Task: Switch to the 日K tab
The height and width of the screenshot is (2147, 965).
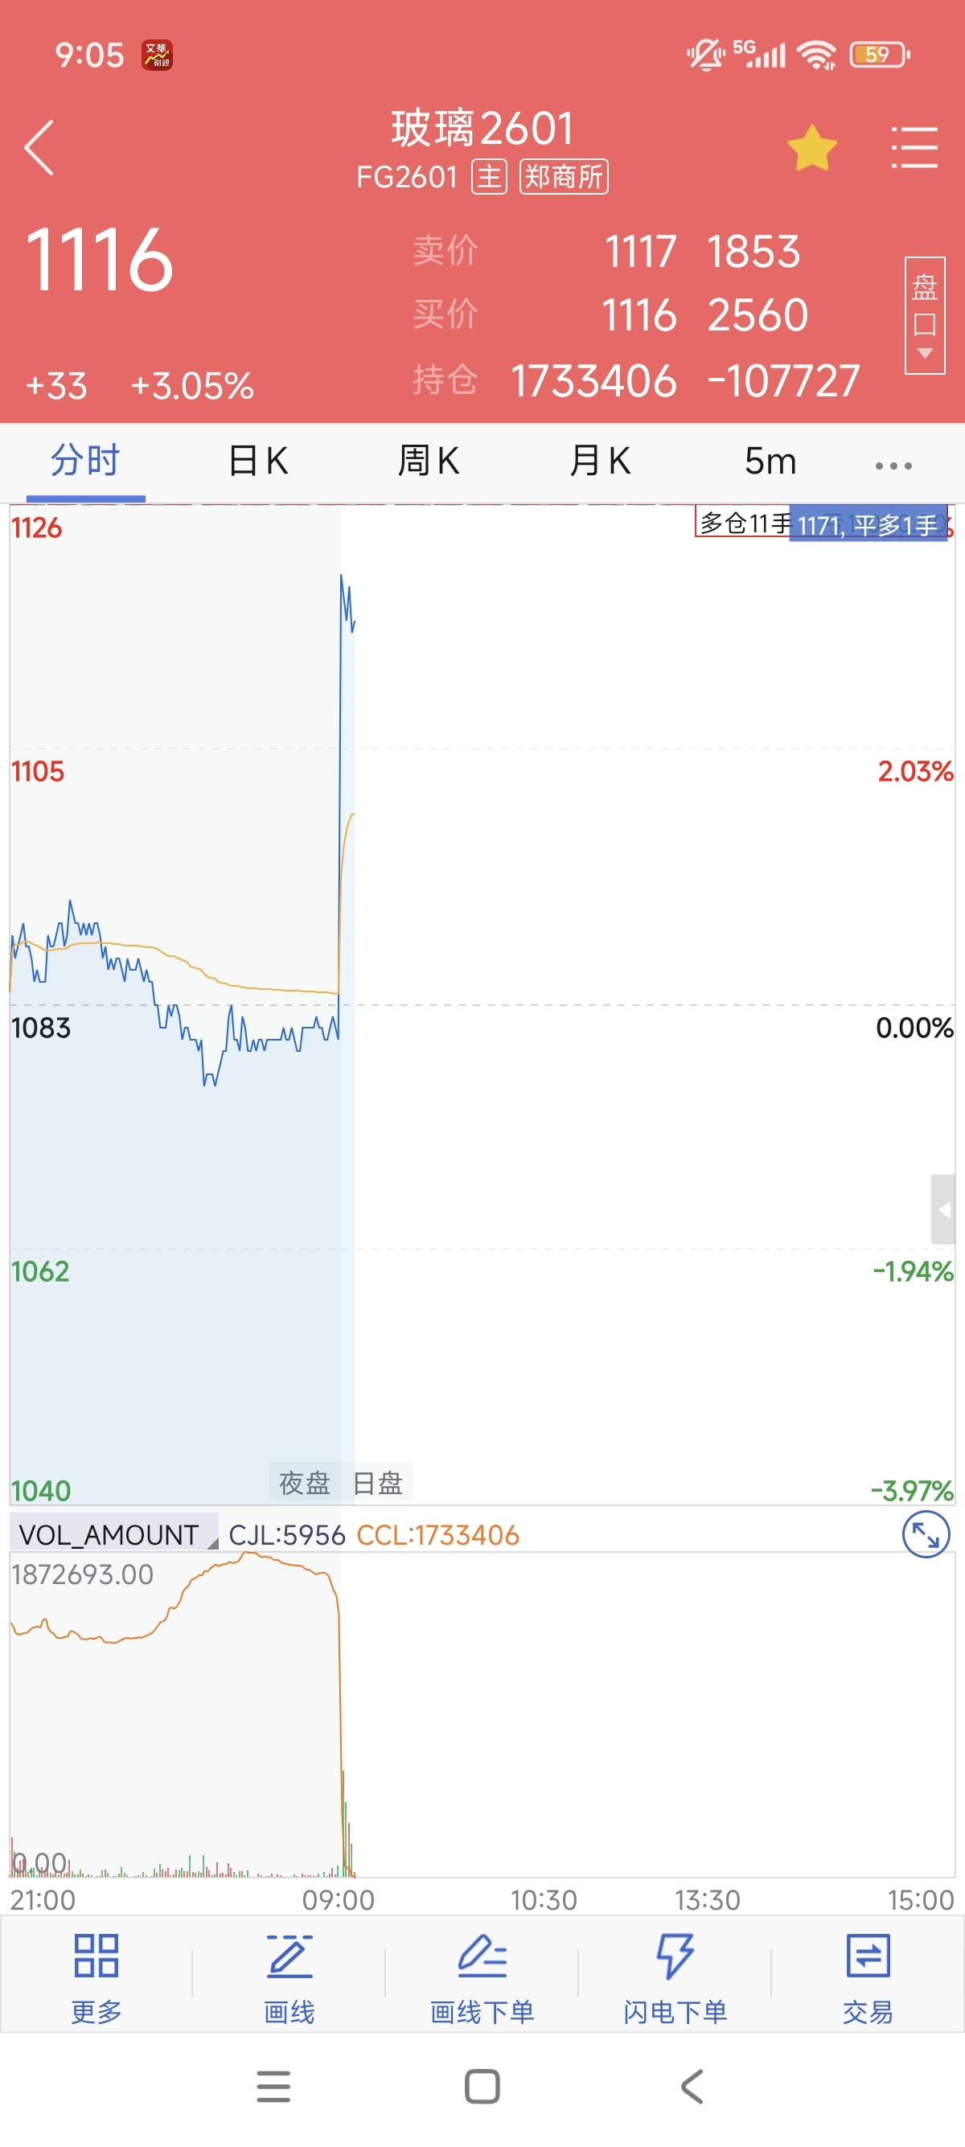Action: (x=257, y=461)
